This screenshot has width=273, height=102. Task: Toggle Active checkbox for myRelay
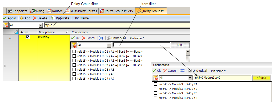click(x=27, y=37)
